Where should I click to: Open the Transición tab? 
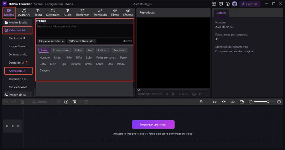tap(100, 13)
